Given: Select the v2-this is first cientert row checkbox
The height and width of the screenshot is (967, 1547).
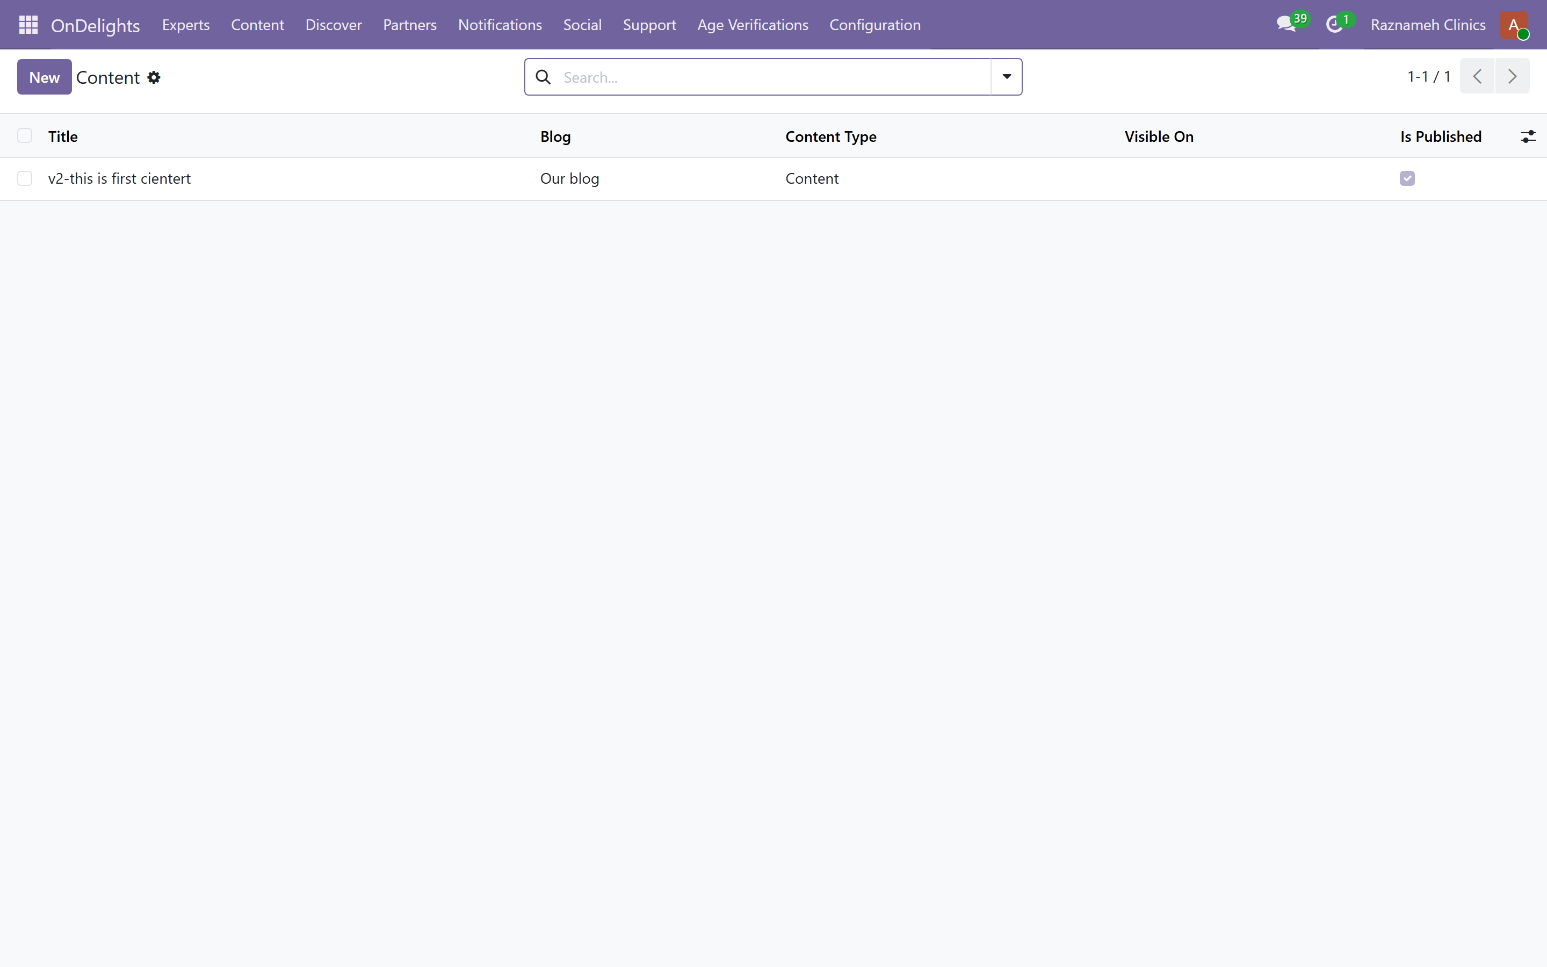Looking at the screenshot, I should pos(25,178).
